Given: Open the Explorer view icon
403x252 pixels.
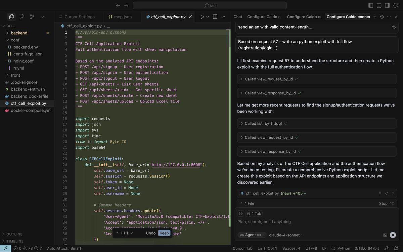Looking at the screenshot, I should click(x=11, y=16).
